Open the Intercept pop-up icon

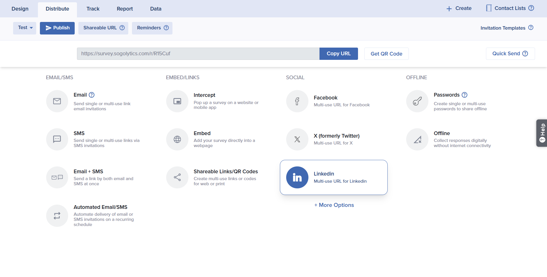click(x=177, y=101)
